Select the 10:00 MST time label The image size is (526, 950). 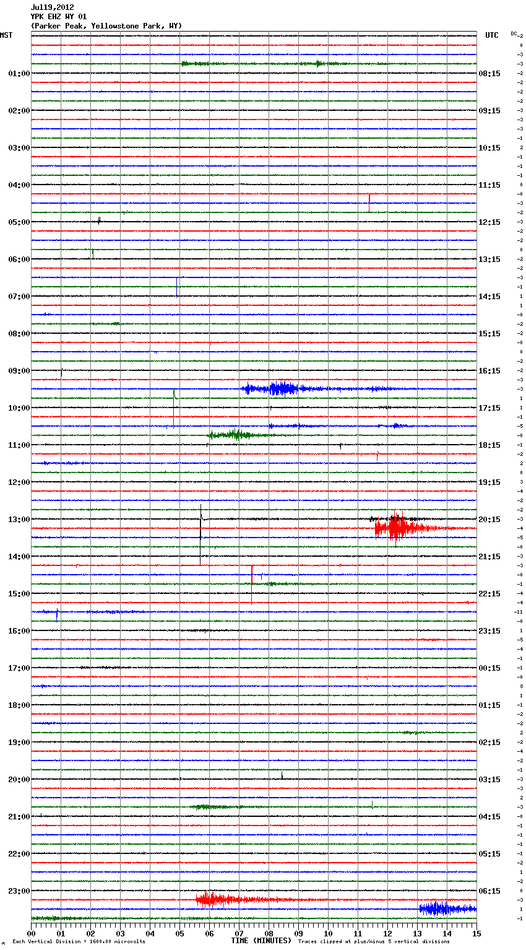19,408
